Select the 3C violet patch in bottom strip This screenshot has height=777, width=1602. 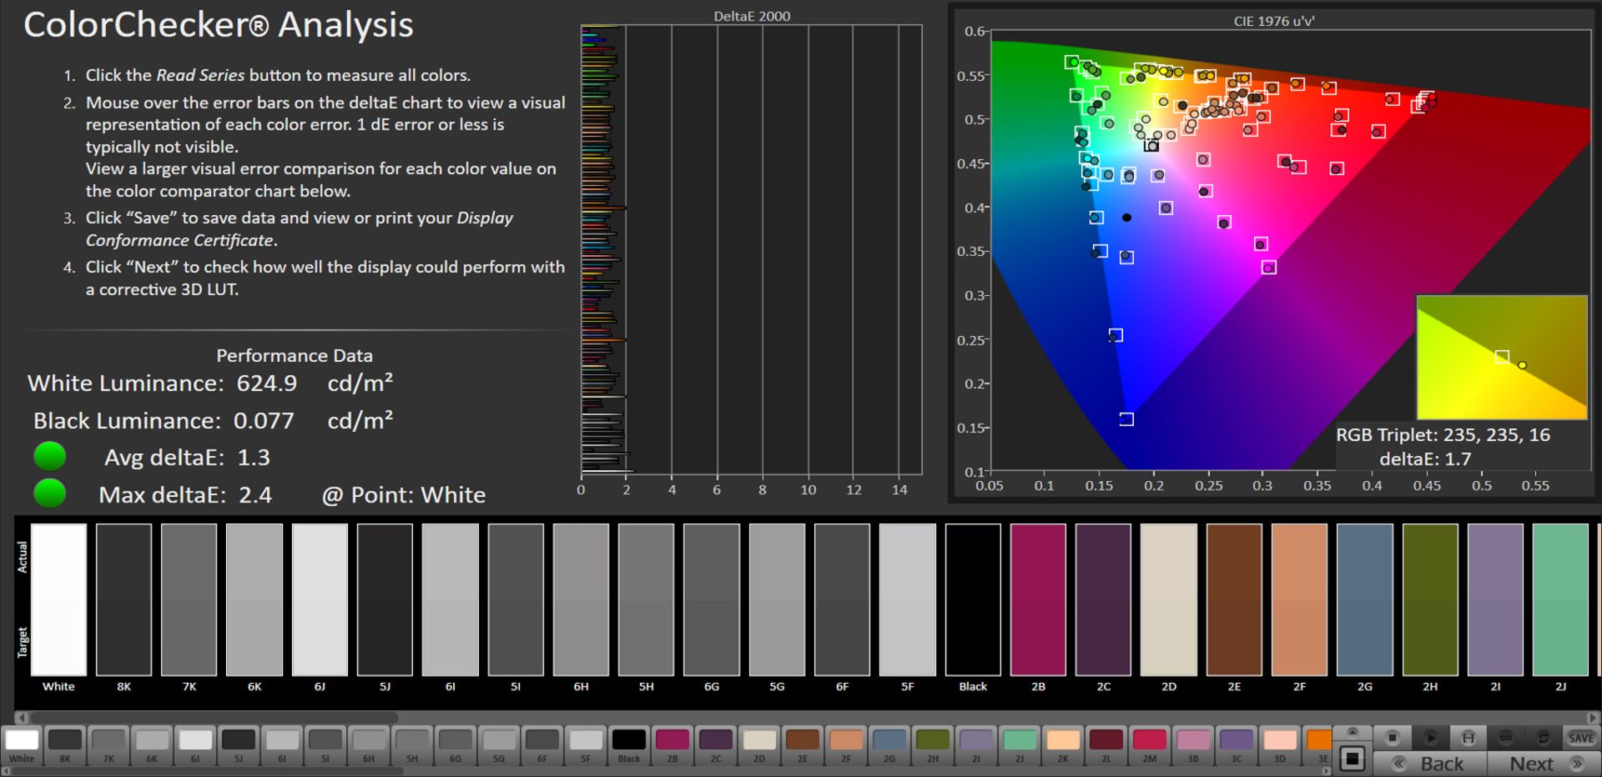pyautogui.click(x=1237, y=745)
